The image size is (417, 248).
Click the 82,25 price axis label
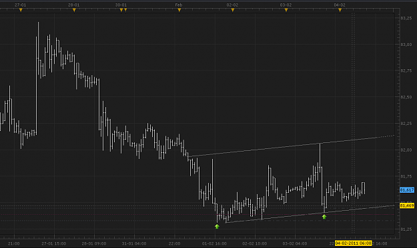coord(406,124)
